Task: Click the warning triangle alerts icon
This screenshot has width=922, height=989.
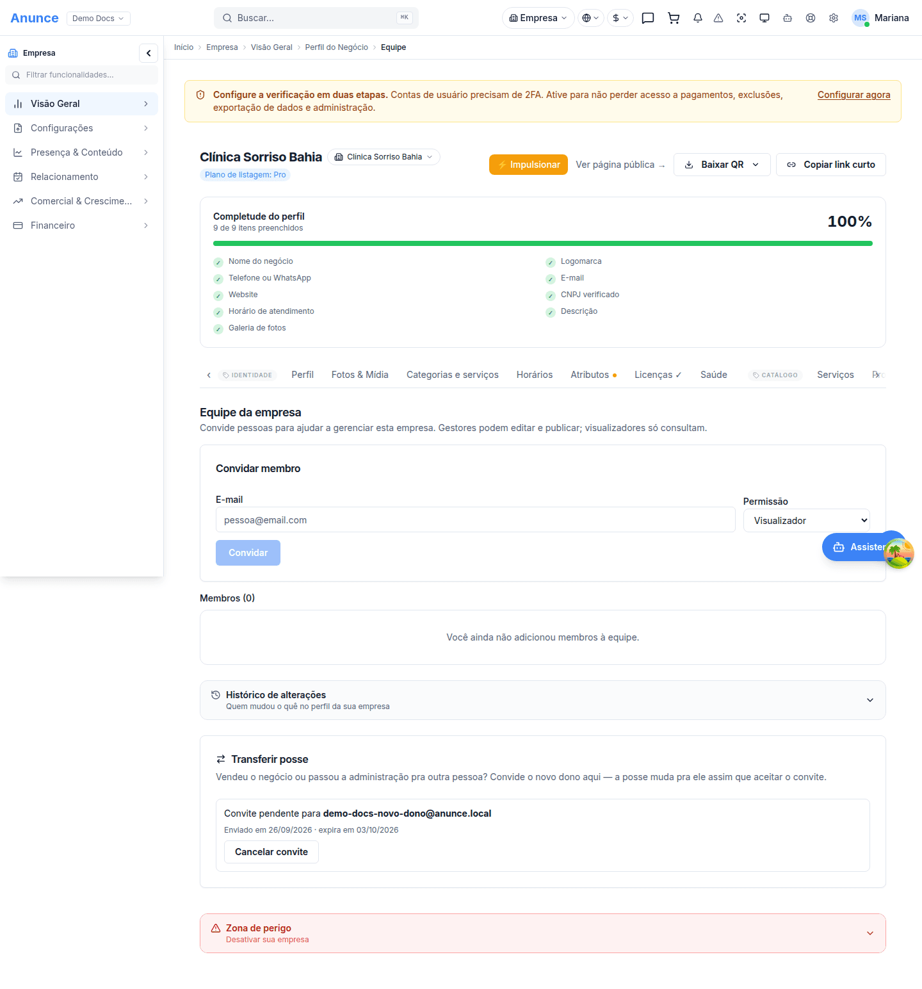Action: (718, 18)
